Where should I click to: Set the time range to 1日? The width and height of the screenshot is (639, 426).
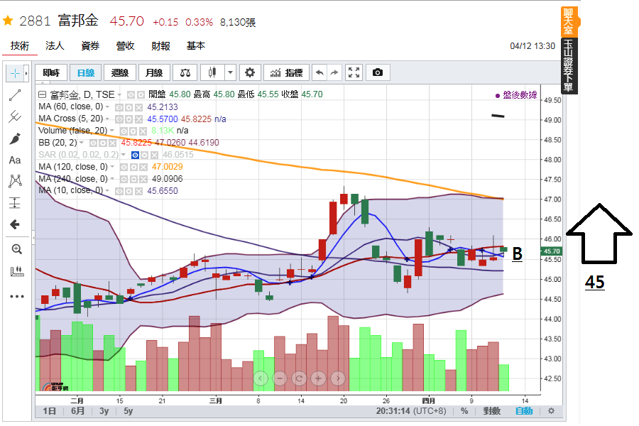click(49, 411)
